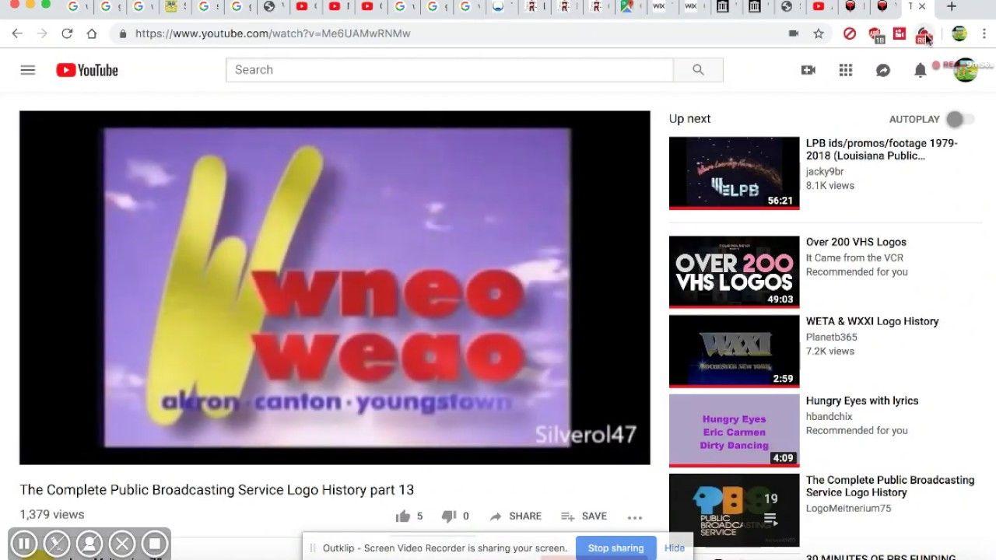Viewport: 996px width, 560px height.
Task: Open the browser home page
Action: 92,33
